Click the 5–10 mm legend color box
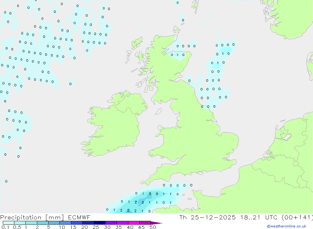313x229 pixels. pyautogui.click(x=54, y=223)
